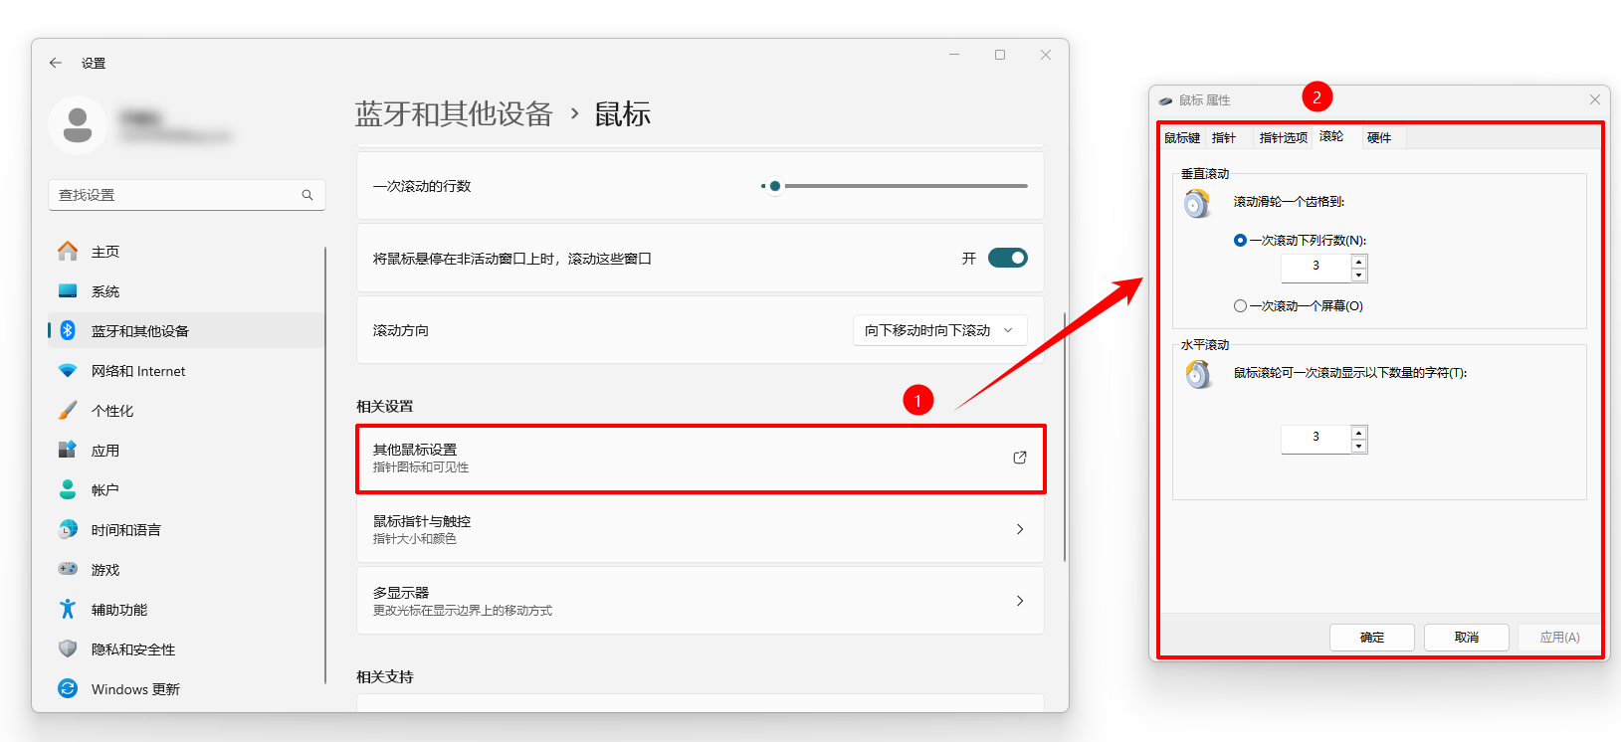Maximize the Settings window
The width and height of the screenshot is (1621, 742).
pos(1000,55)
